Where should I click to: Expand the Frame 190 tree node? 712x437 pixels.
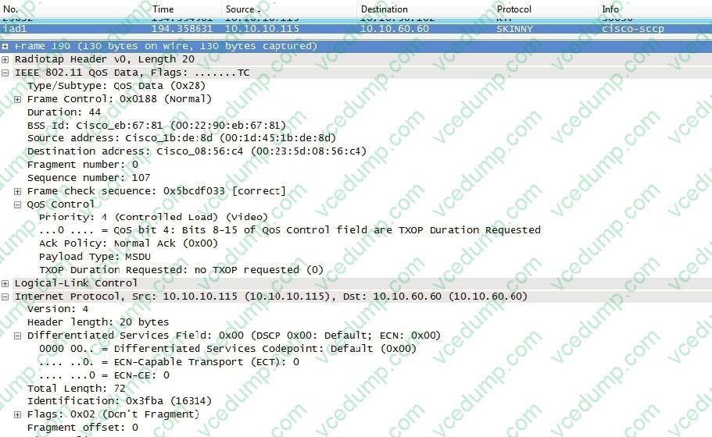pos(6,46)
